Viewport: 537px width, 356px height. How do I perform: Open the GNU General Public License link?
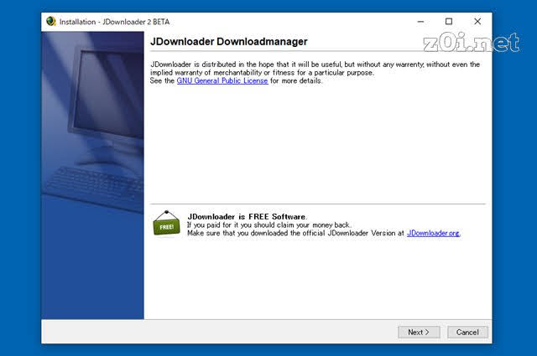(222, 81)
